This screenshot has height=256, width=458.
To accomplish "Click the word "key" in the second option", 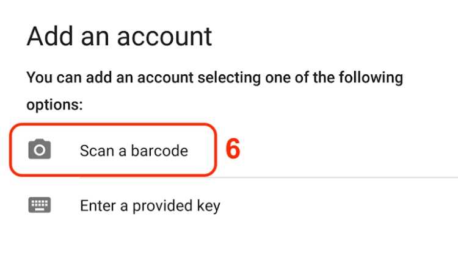I will (208, 206).
